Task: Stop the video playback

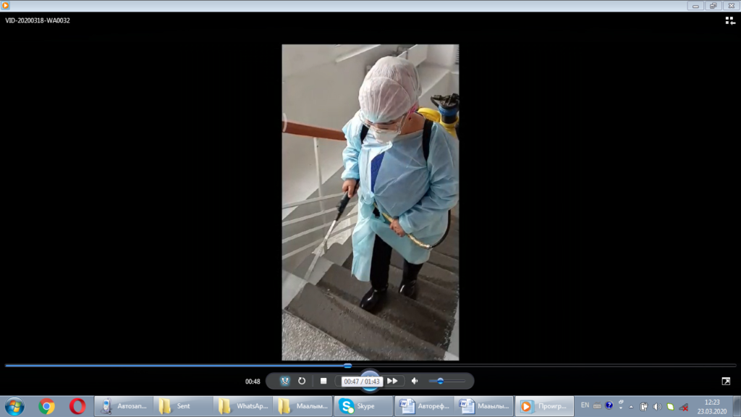Action: (323, 381)
